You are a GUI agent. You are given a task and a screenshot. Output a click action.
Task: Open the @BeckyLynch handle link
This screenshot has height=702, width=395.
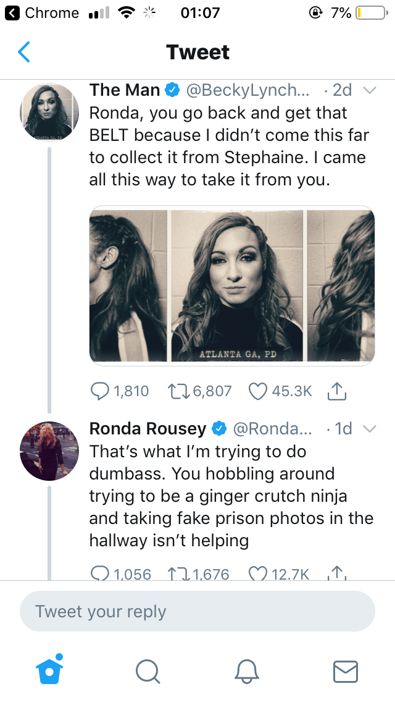[x=249, y=90]
